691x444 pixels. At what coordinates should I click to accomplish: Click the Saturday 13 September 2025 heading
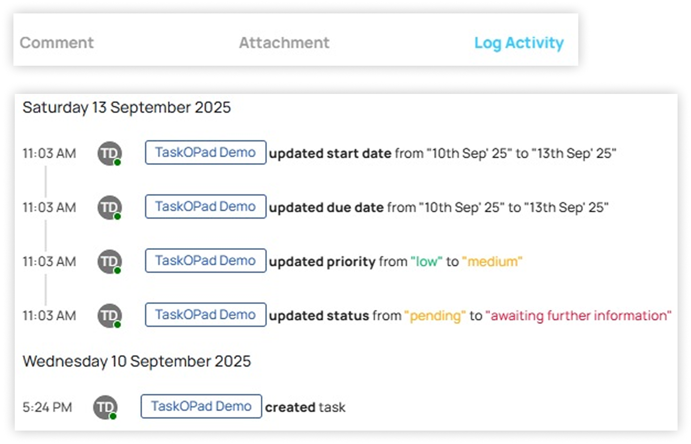click(x=127, y=107)
